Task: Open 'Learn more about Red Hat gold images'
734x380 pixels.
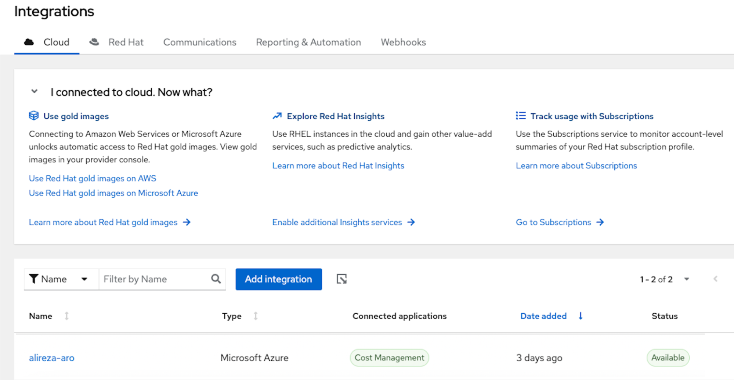Action: pos(110,222)
